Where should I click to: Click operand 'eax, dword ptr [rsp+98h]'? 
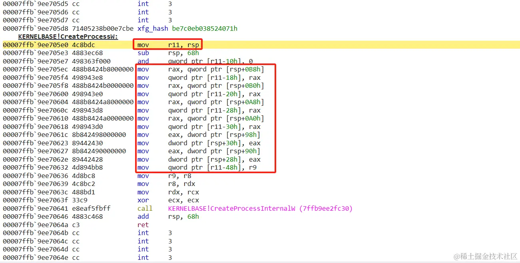(x=214, y=135)
